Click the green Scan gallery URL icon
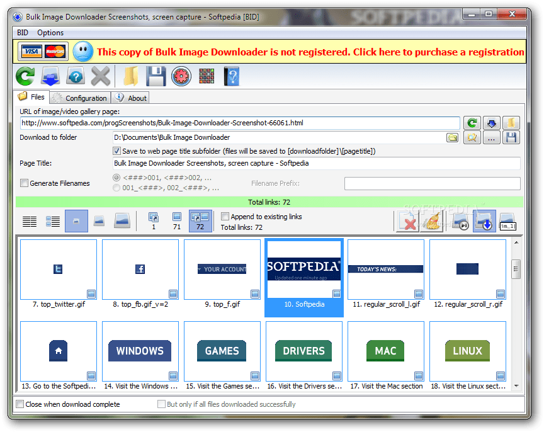 (25, 76)
